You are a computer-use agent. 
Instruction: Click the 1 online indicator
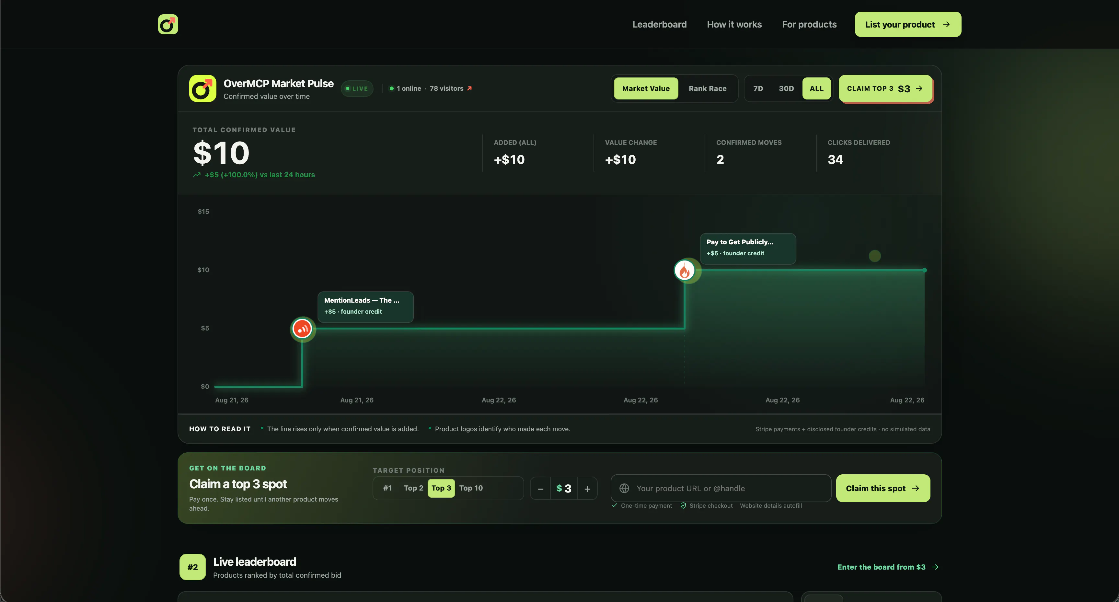click(x=405, y=88)
